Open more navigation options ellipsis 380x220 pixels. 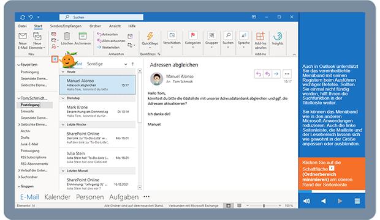pos(146,197)
